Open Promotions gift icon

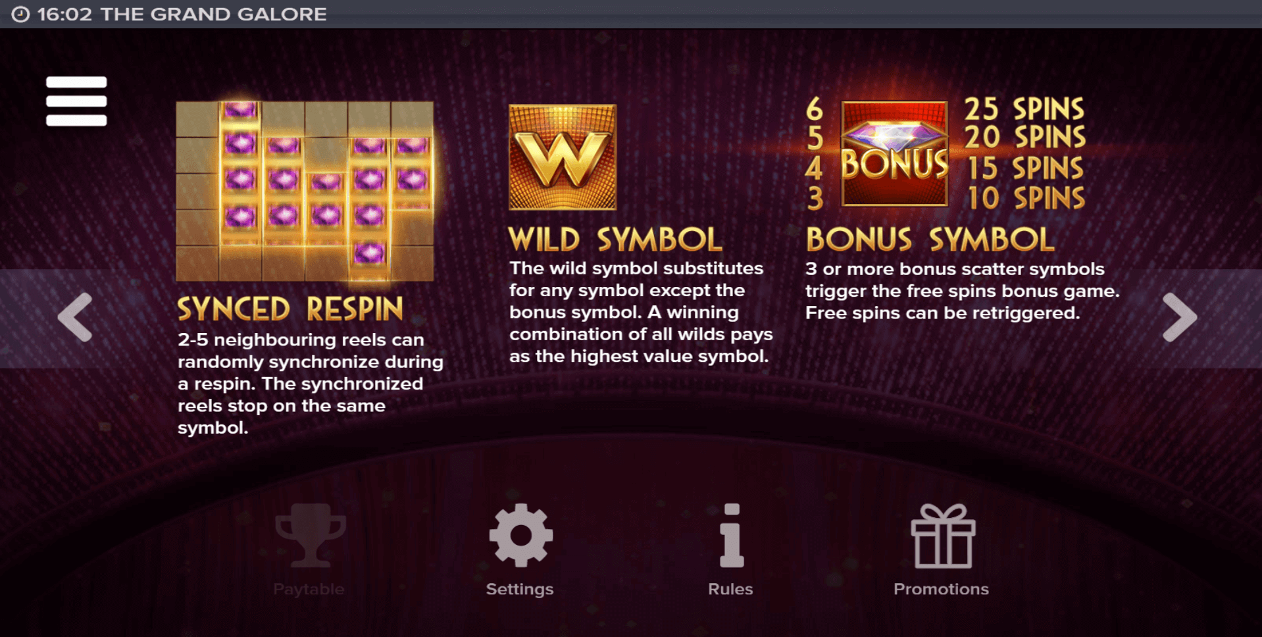coord(943,535)
